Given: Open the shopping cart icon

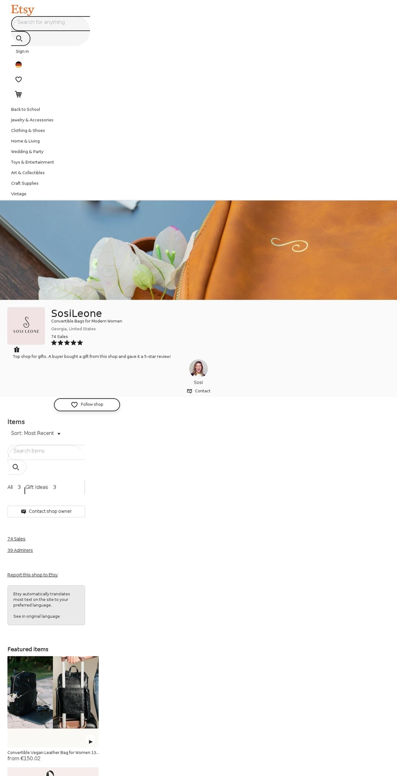Looking at the screenshot, I should 19,94.
